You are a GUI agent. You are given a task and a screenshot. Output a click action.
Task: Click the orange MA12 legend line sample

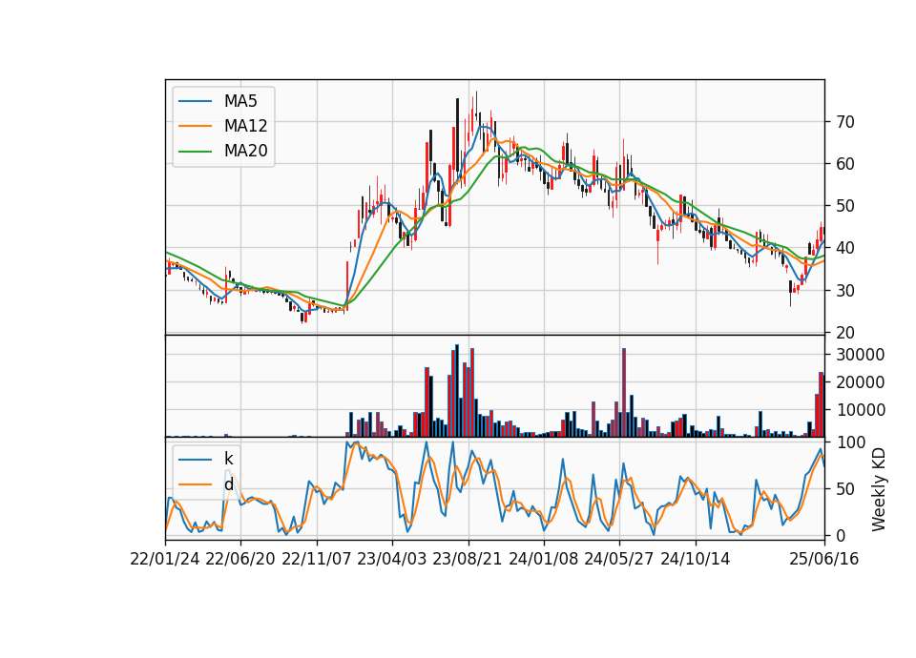click(x=195, y=126)
